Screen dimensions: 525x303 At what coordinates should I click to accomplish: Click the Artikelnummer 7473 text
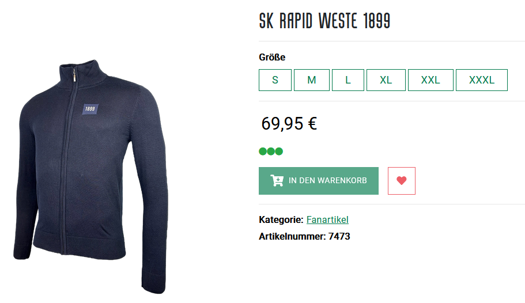[x=304, y=236]
